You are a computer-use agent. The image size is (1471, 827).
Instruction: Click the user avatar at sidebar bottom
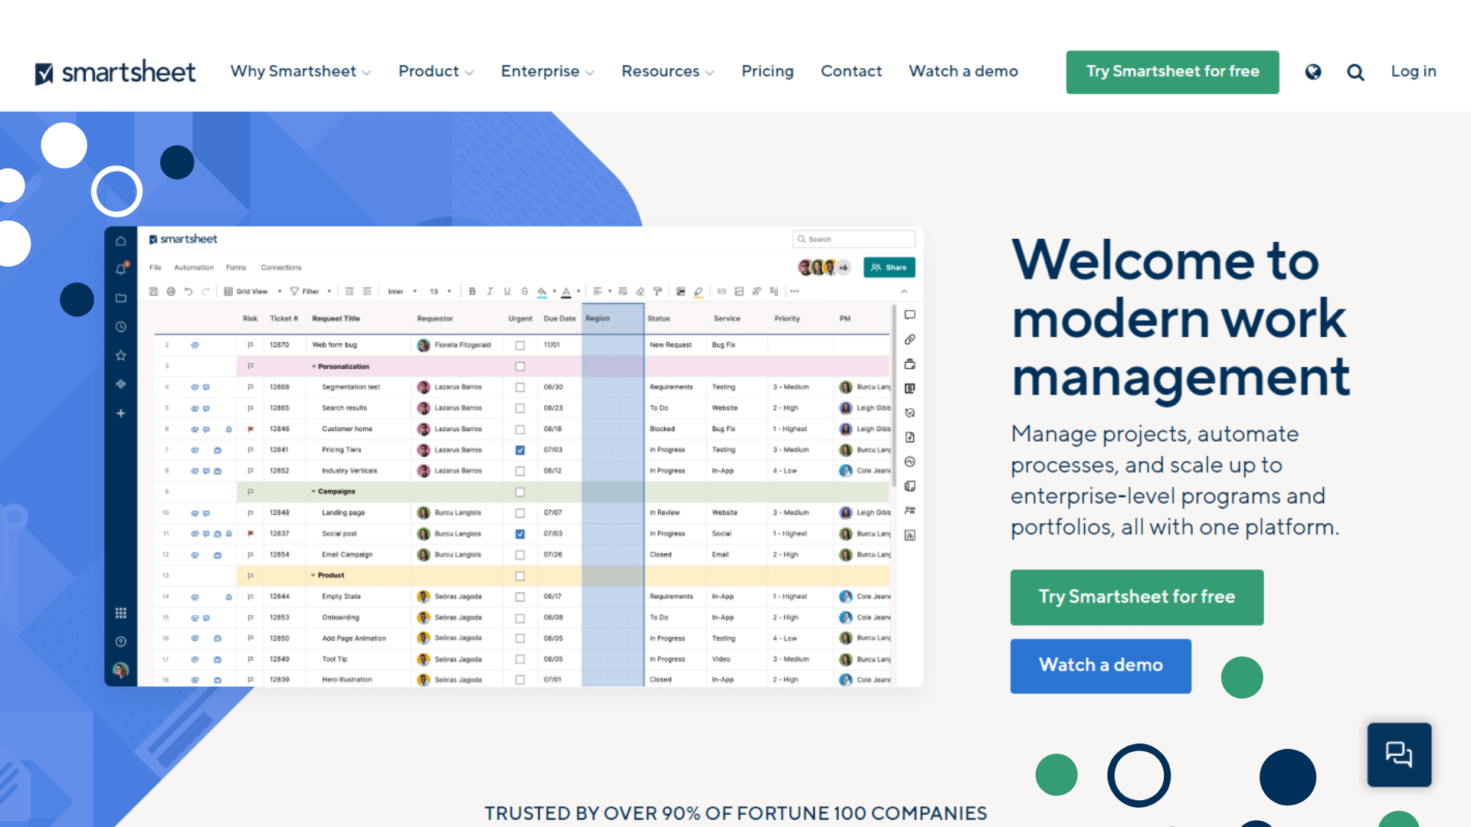click(x=121, y=670)
